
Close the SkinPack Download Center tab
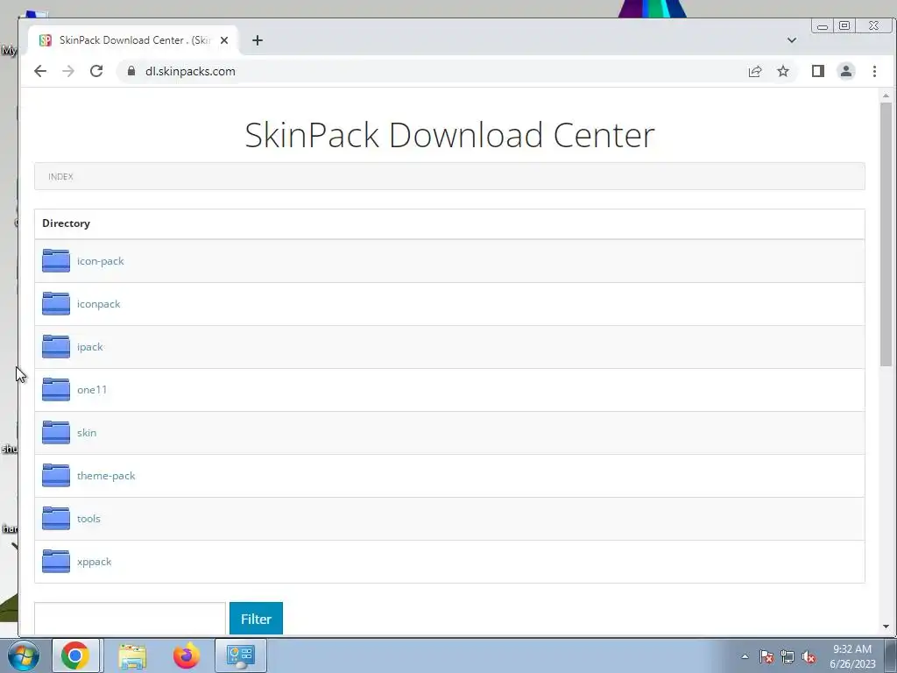(x=224, y=40)
